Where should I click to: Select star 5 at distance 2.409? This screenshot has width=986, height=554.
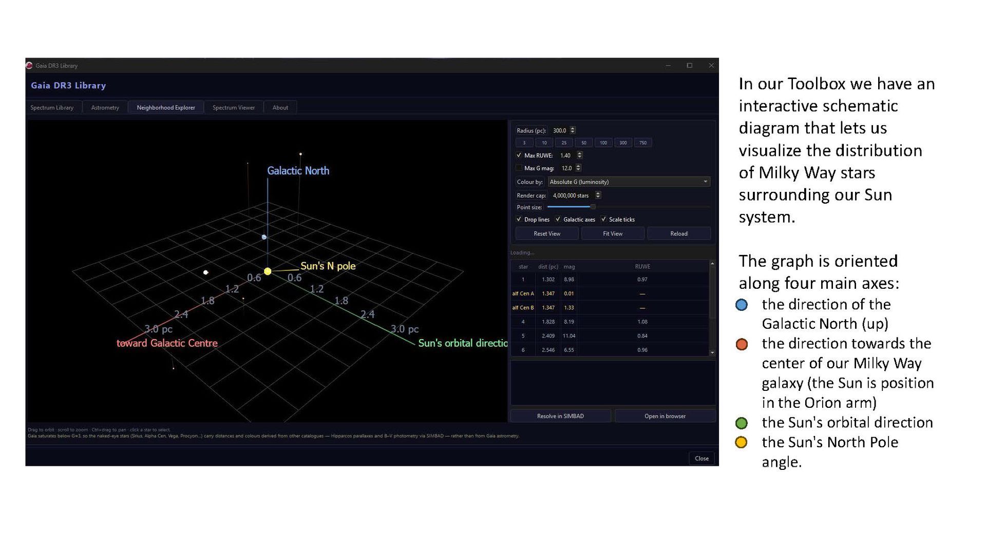click(610, 336)
